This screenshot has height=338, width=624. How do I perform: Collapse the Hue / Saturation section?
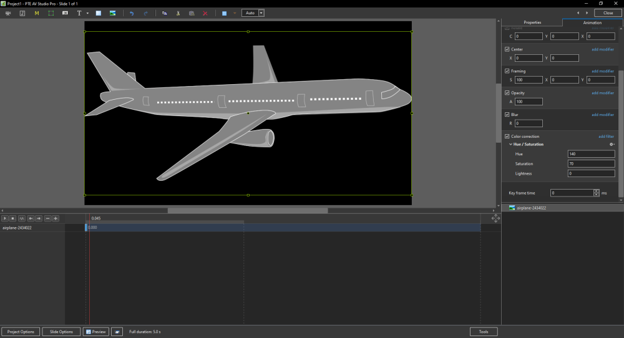(x=510, y=145)
